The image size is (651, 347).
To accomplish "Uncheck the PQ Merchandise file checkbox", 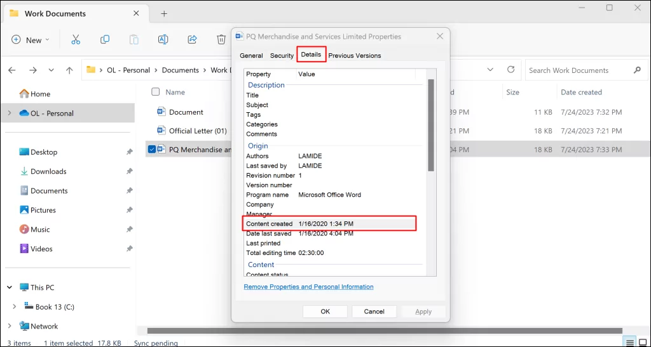I will click(151, 150).
